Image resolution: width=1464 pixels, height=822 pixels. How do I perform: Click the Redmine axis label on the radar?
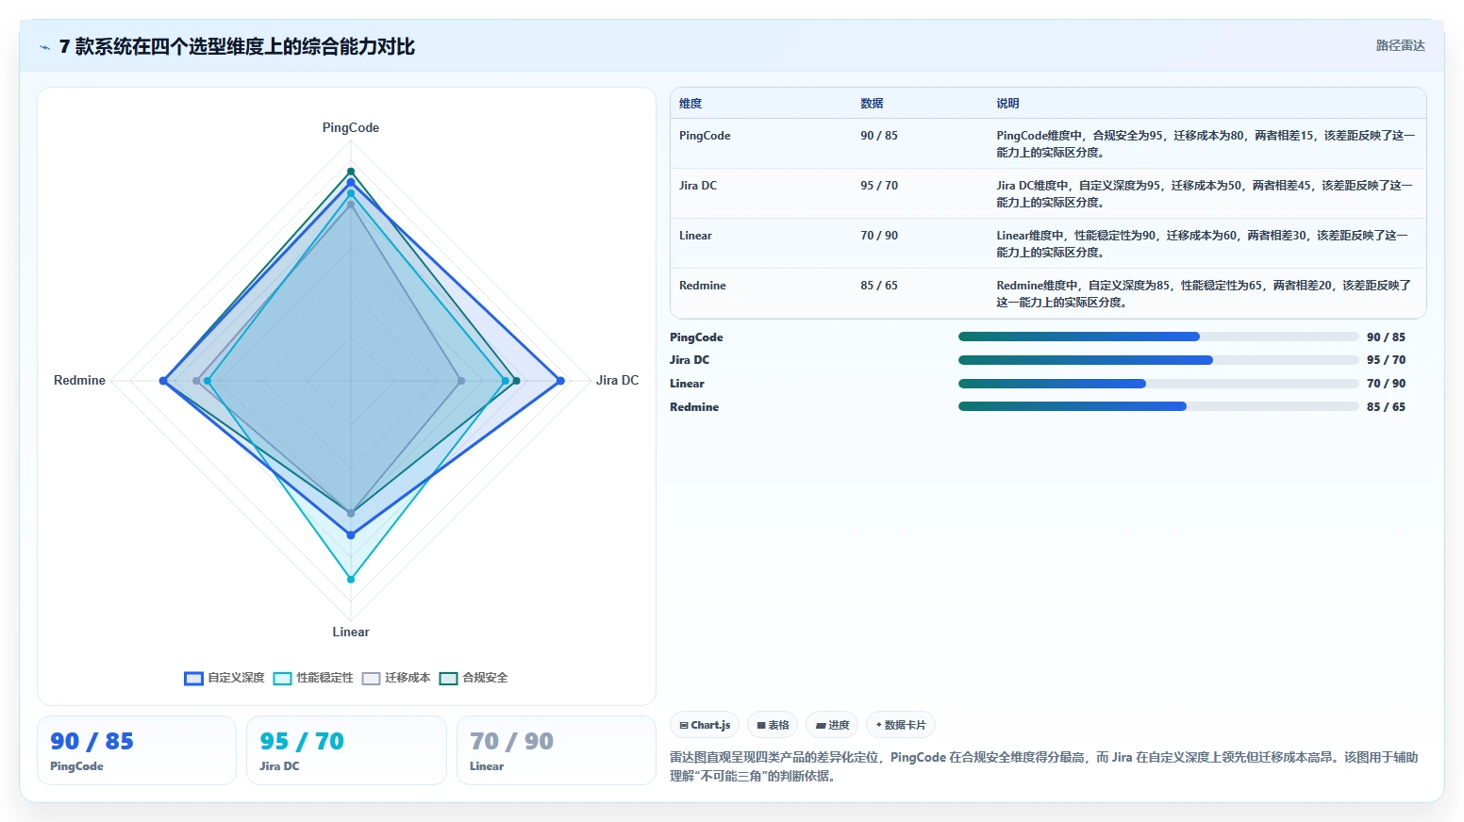pos(79,381)
